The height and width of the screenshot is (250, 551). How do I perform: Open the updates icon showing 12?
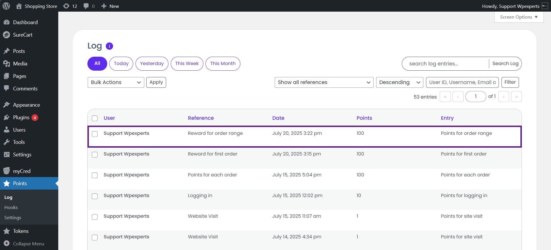click(66, 6)
